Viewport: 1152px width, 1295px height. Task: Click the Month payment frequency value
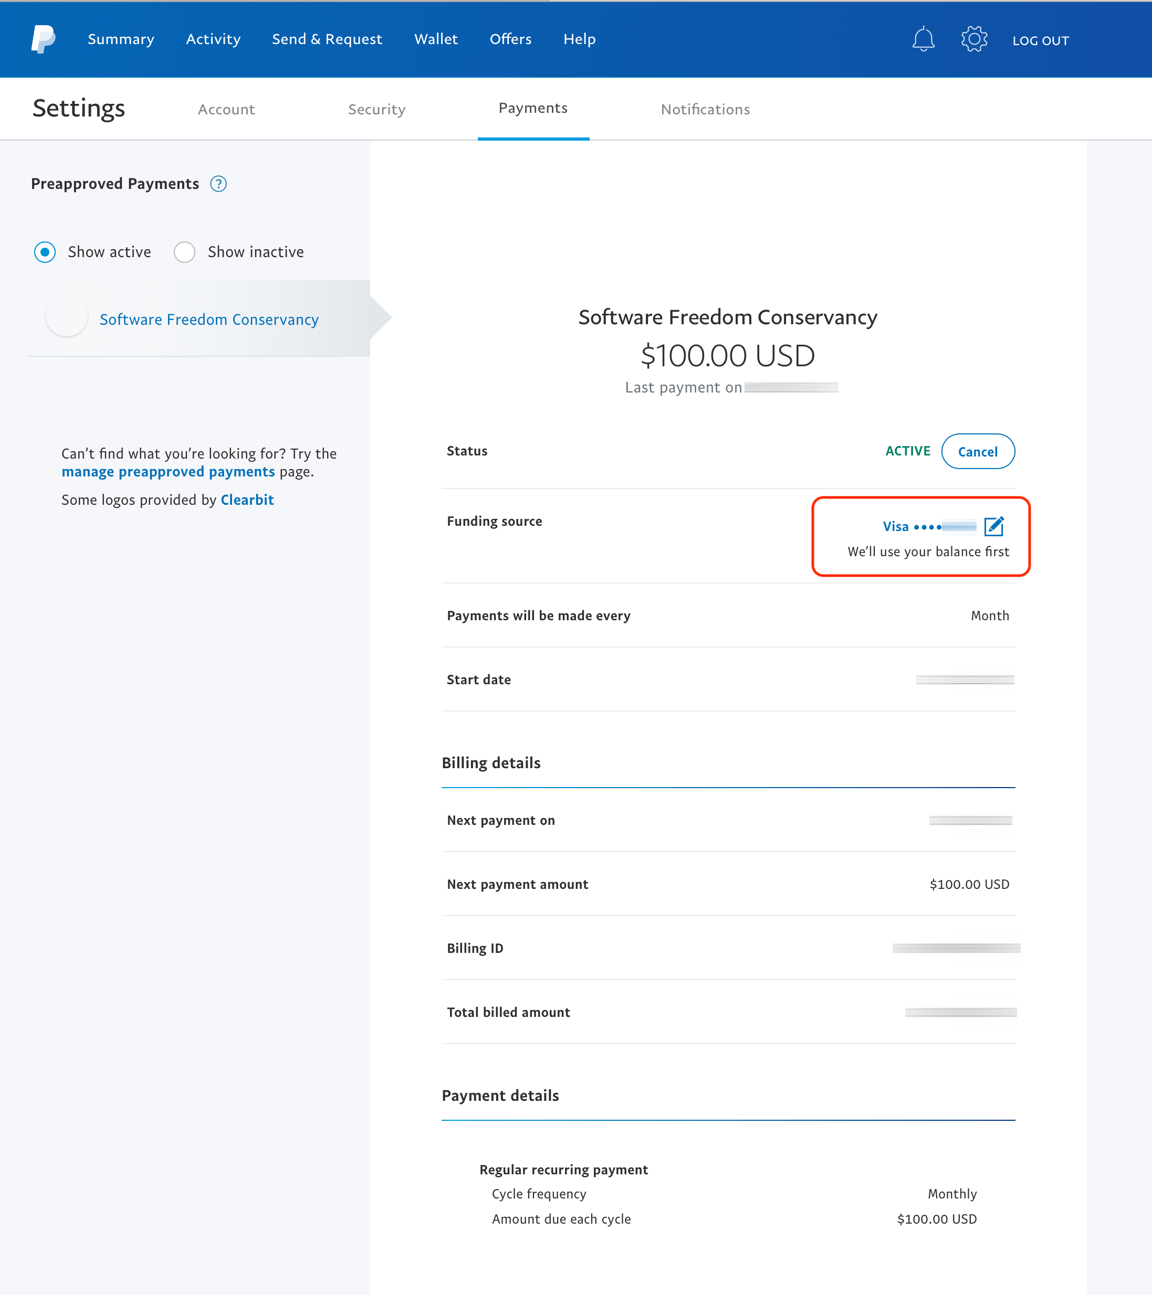click(x=990, y=616)
